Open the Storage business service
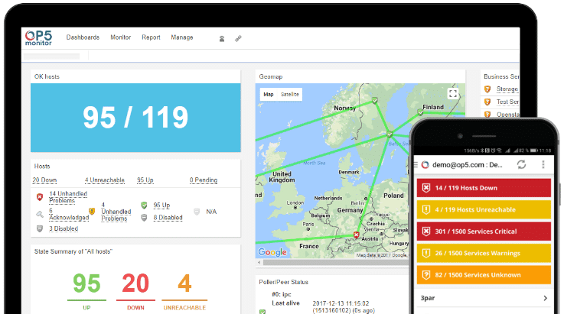 tap(507, 89)
